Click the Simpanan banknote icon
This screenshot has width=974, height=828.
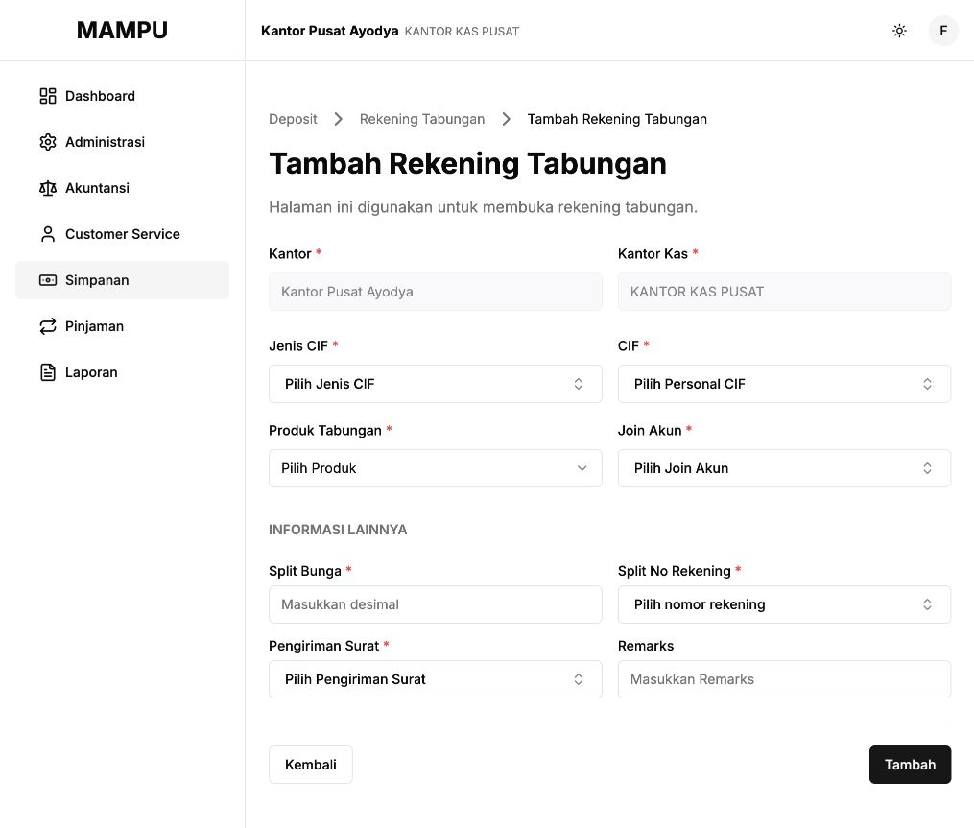click(48, 280)
